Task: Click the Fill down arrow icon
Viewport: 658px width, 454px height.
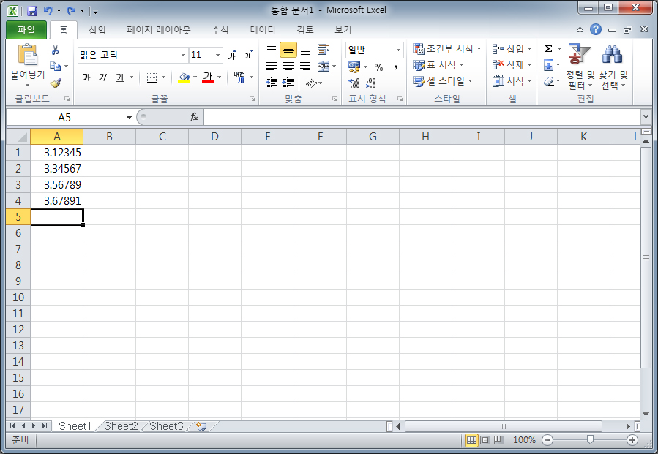Action: [x=548, y=65]
